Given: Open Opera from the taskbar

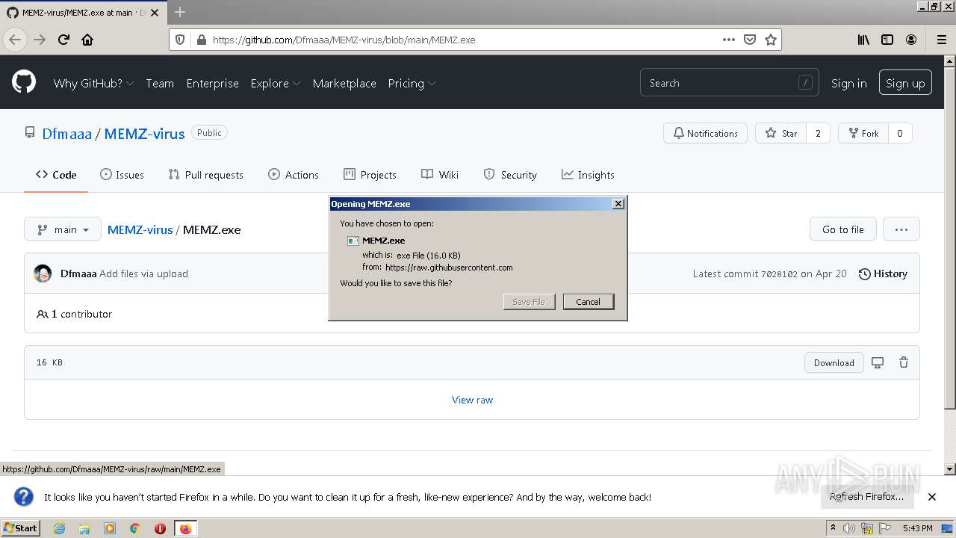Looking at the screenshot, I should coord(160,528).
